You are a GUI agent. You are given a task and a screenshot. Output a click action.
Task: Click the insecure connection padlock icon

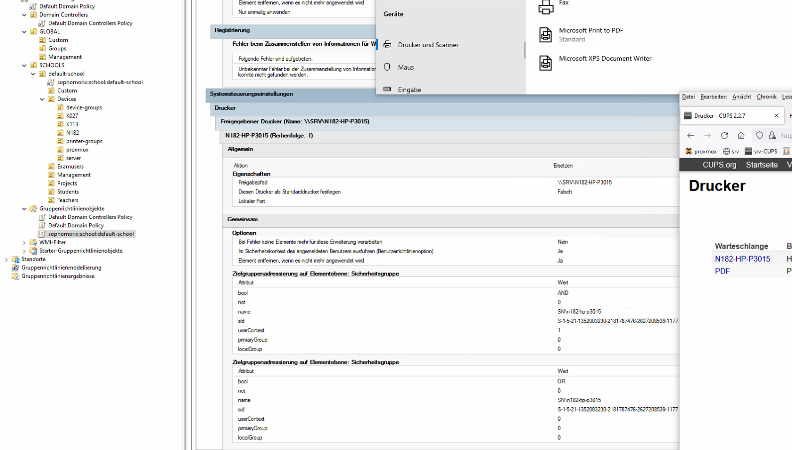pos(772,135)
